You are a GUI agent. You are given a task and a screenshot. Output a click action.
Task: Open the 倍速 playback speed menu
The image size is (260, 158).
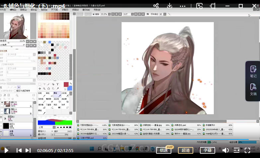tap(164, 150)
